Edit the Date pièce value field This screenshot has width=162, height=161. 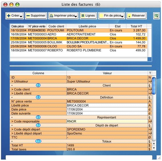(x=107, y=109)
